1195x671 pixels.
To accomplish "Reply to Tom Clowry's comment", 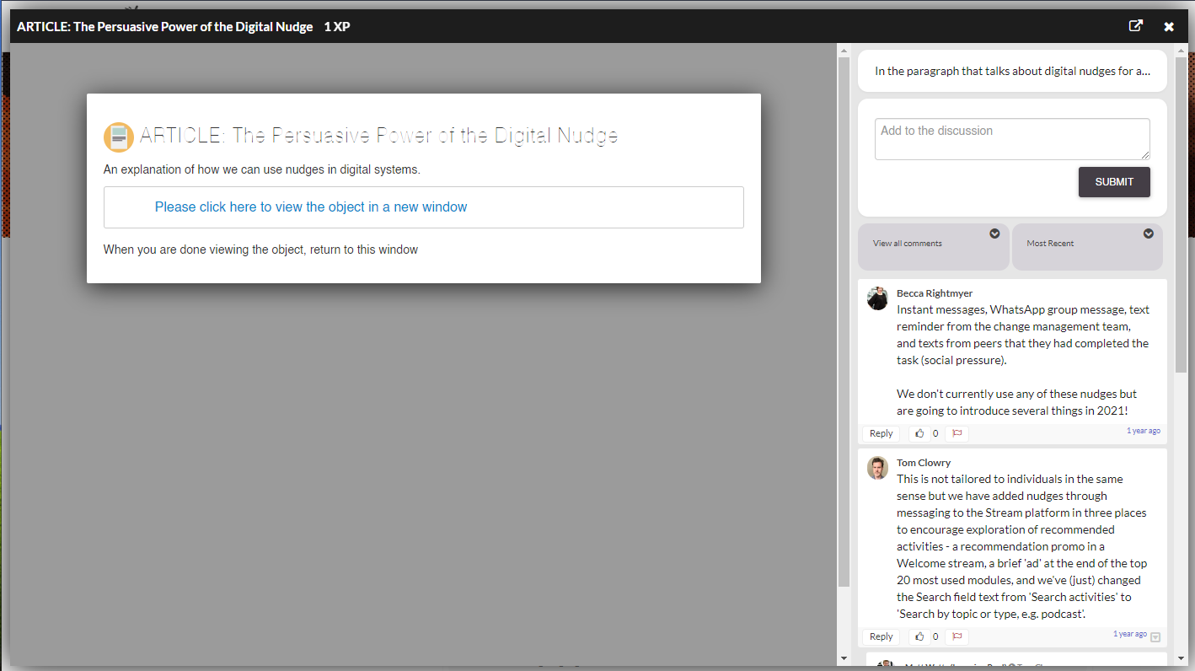I will 881,636.
